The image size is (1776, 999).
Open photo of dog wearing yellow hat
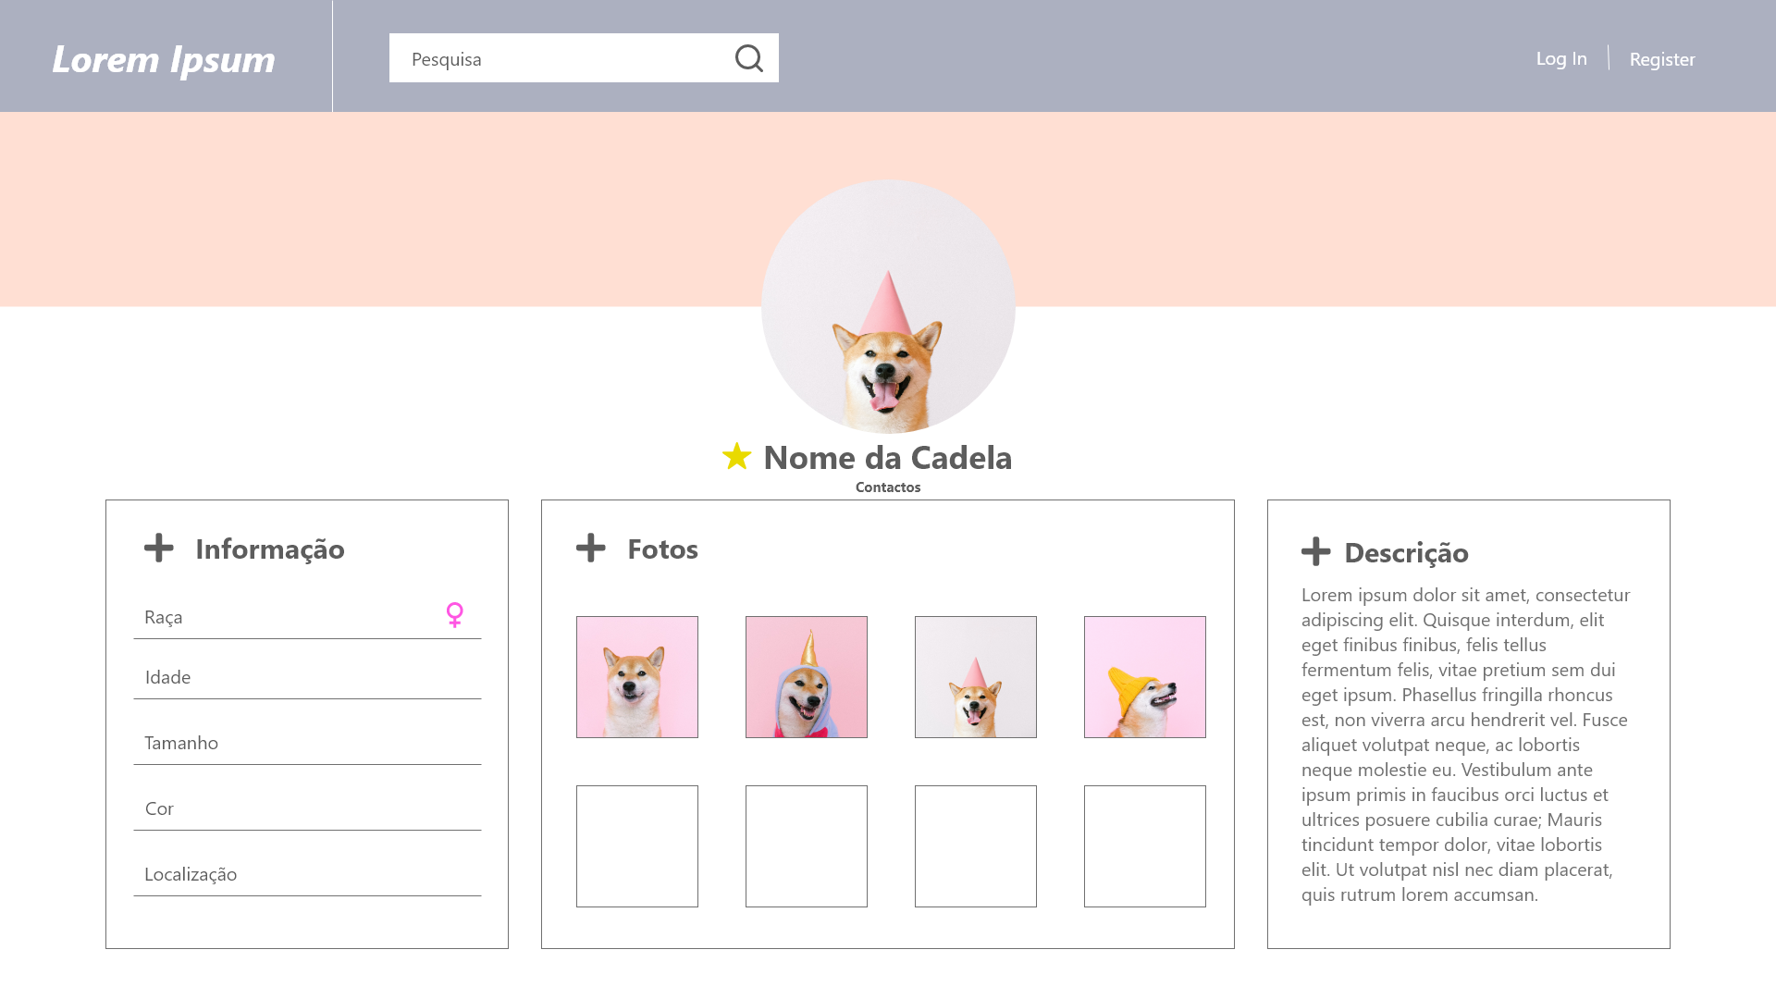click(x=1145, y=677)
